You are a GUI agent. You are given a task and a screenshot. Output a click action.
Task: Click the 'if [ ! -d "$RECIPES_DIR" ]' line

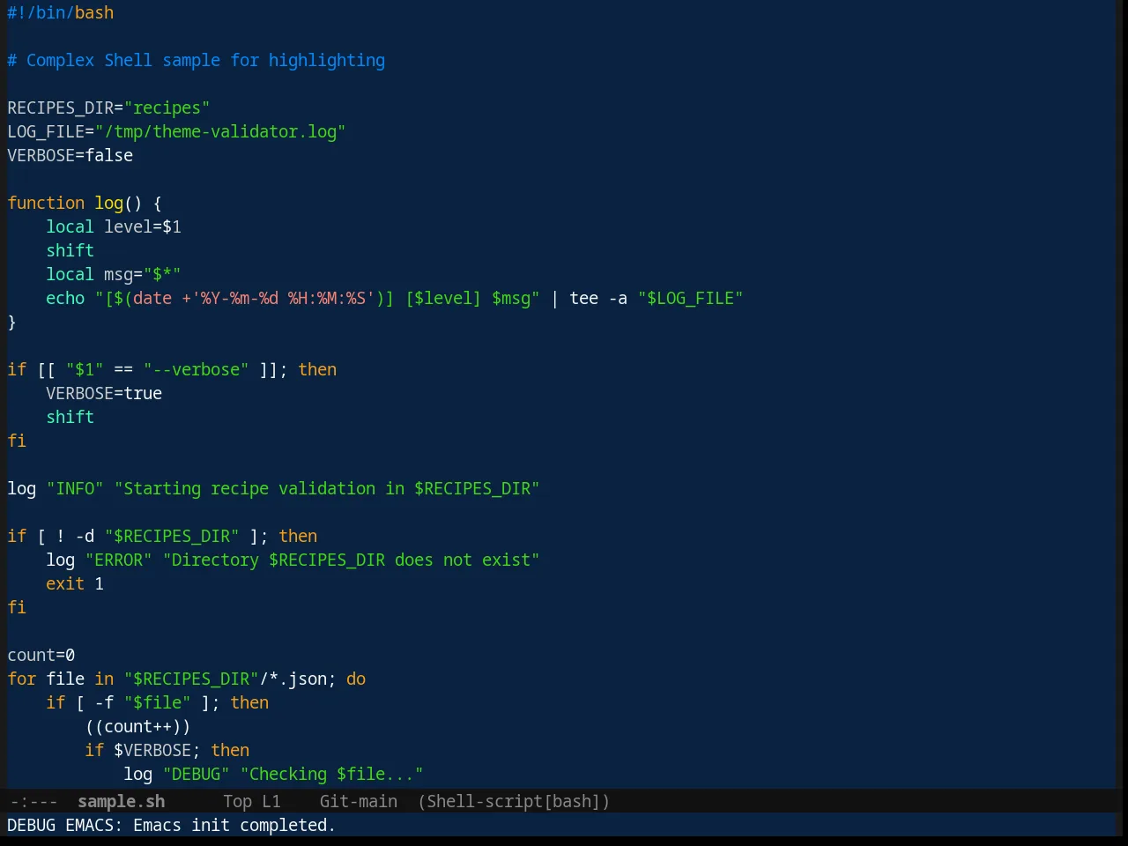point(162,536)
